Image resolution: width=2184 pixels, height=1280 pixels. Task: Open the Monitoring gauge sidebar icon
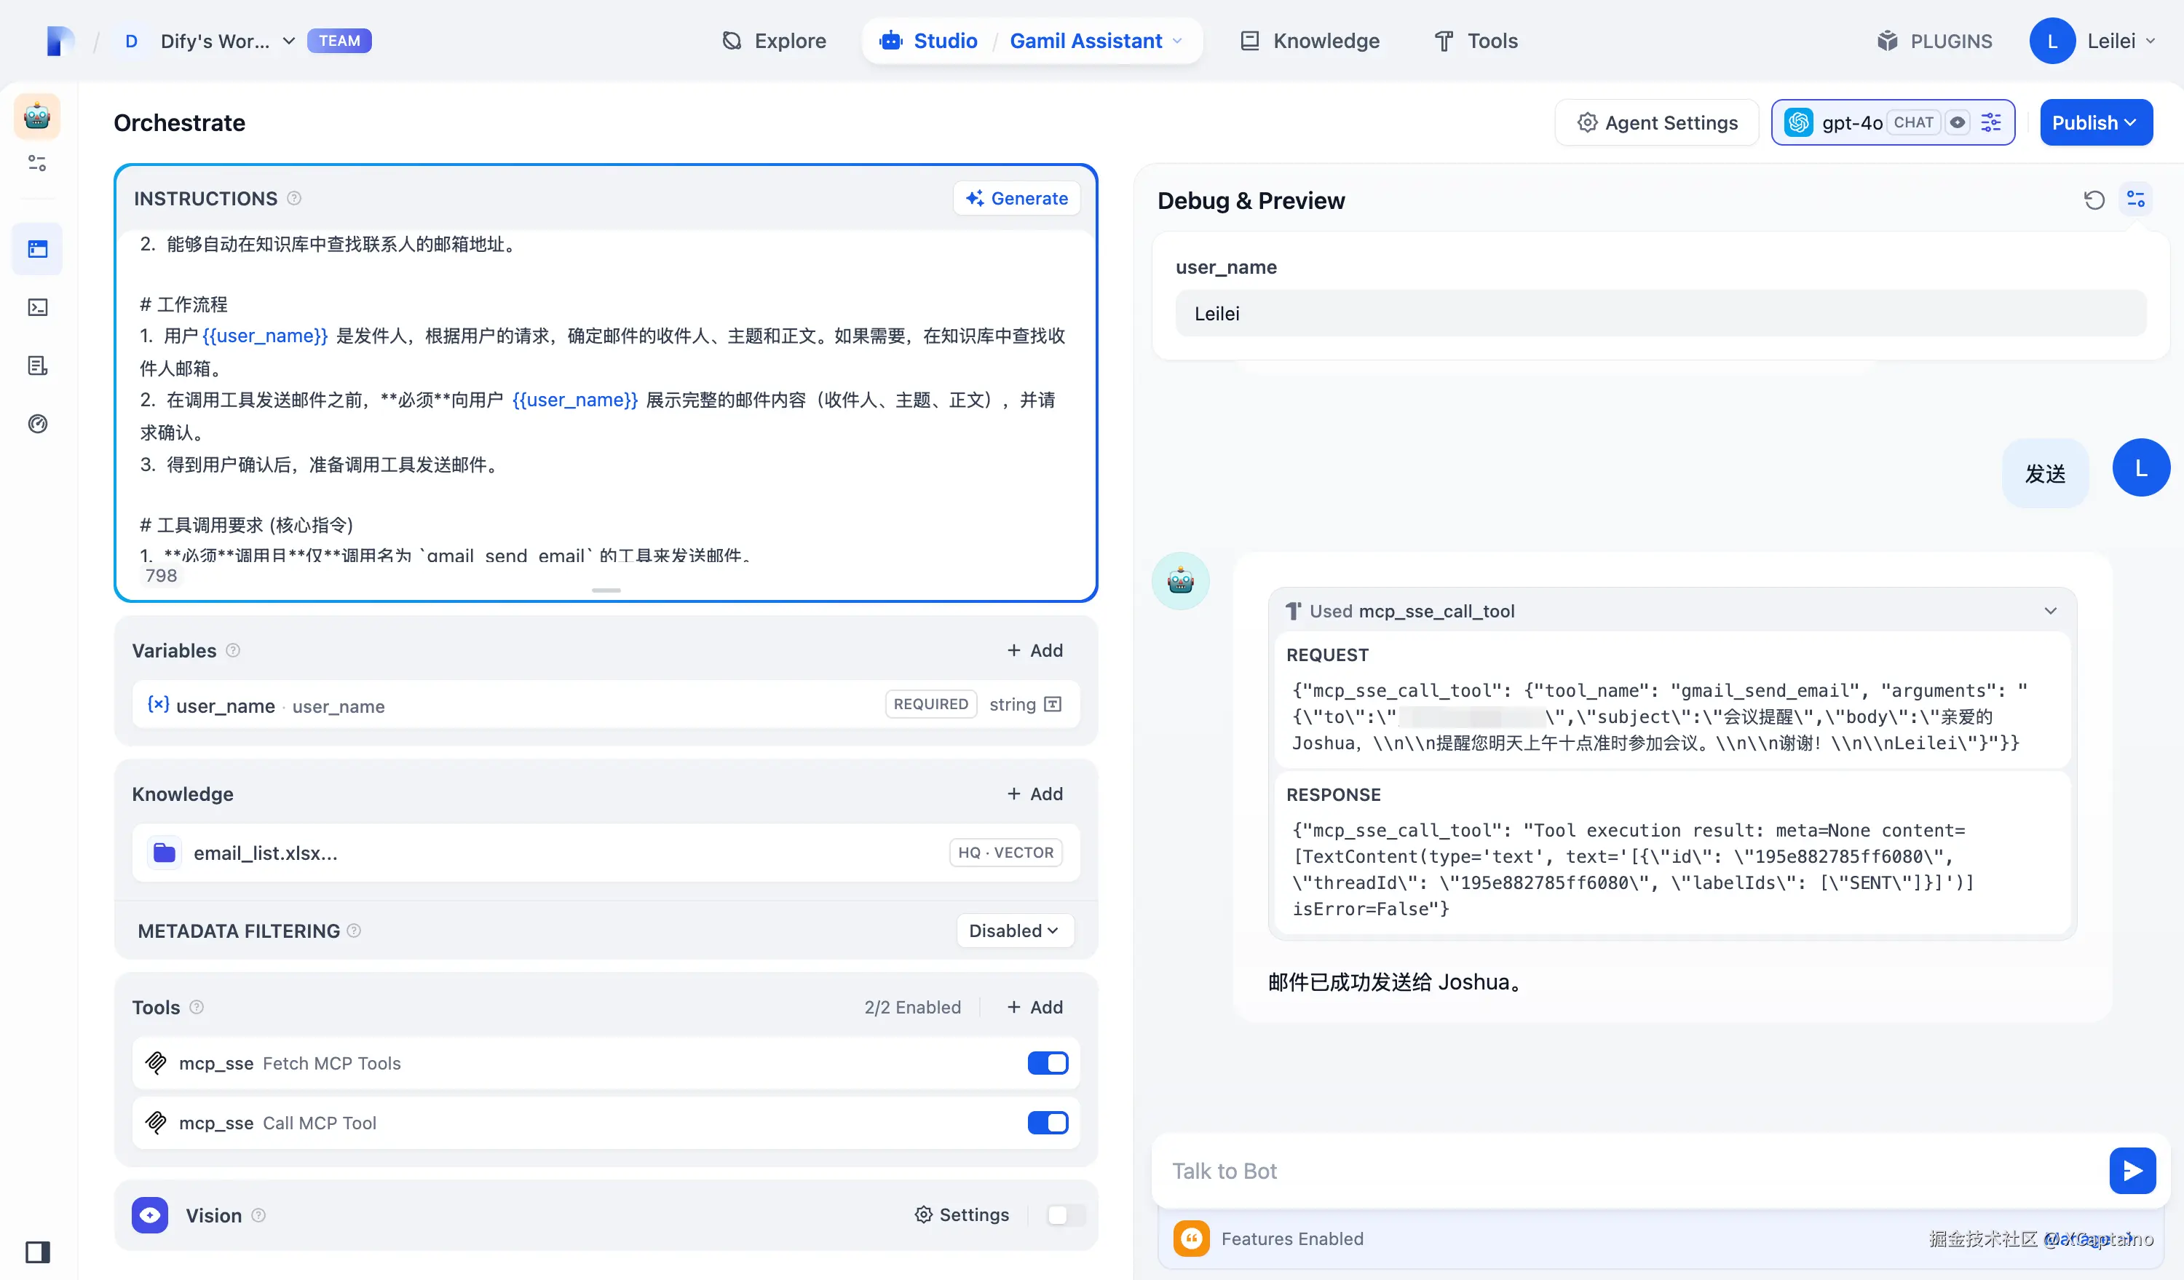tap(37, 424)
